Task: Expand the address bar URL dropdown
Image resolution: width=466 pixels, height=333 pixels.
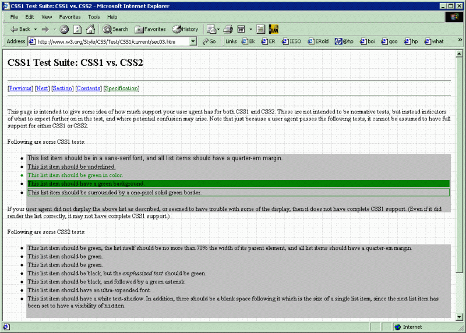Action: point(193,41)
